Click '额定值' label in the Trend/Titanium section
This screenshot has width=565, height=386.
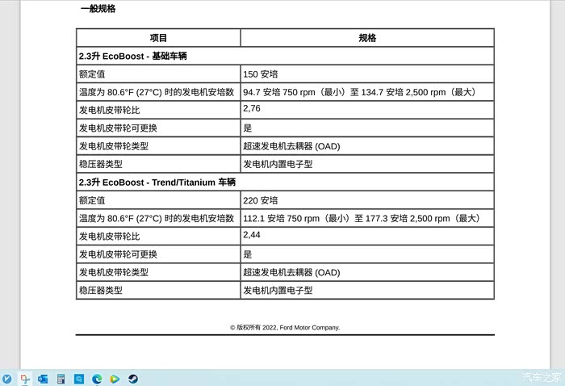tap(92, 200)
